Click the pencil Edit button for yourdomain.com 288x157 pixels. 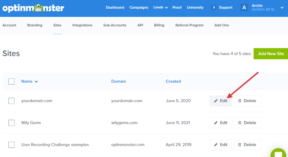(221, 101)
